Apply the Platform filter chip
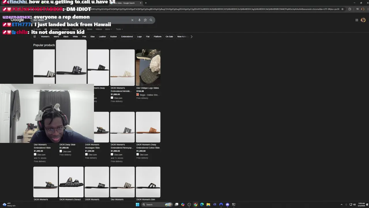This screenshot has height=208, width=369. 157,37
